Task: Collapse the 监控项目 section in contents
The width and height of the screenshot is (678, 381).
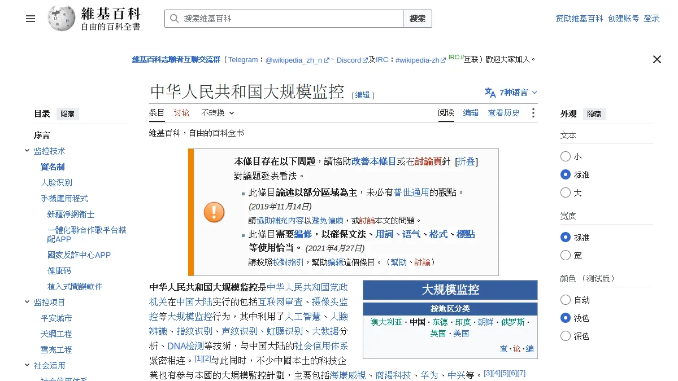Action: click(27, 302)
